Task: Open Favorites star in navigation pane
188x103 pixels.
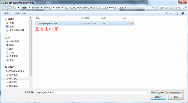Action: pyautogui.click(x=6, y=19)
